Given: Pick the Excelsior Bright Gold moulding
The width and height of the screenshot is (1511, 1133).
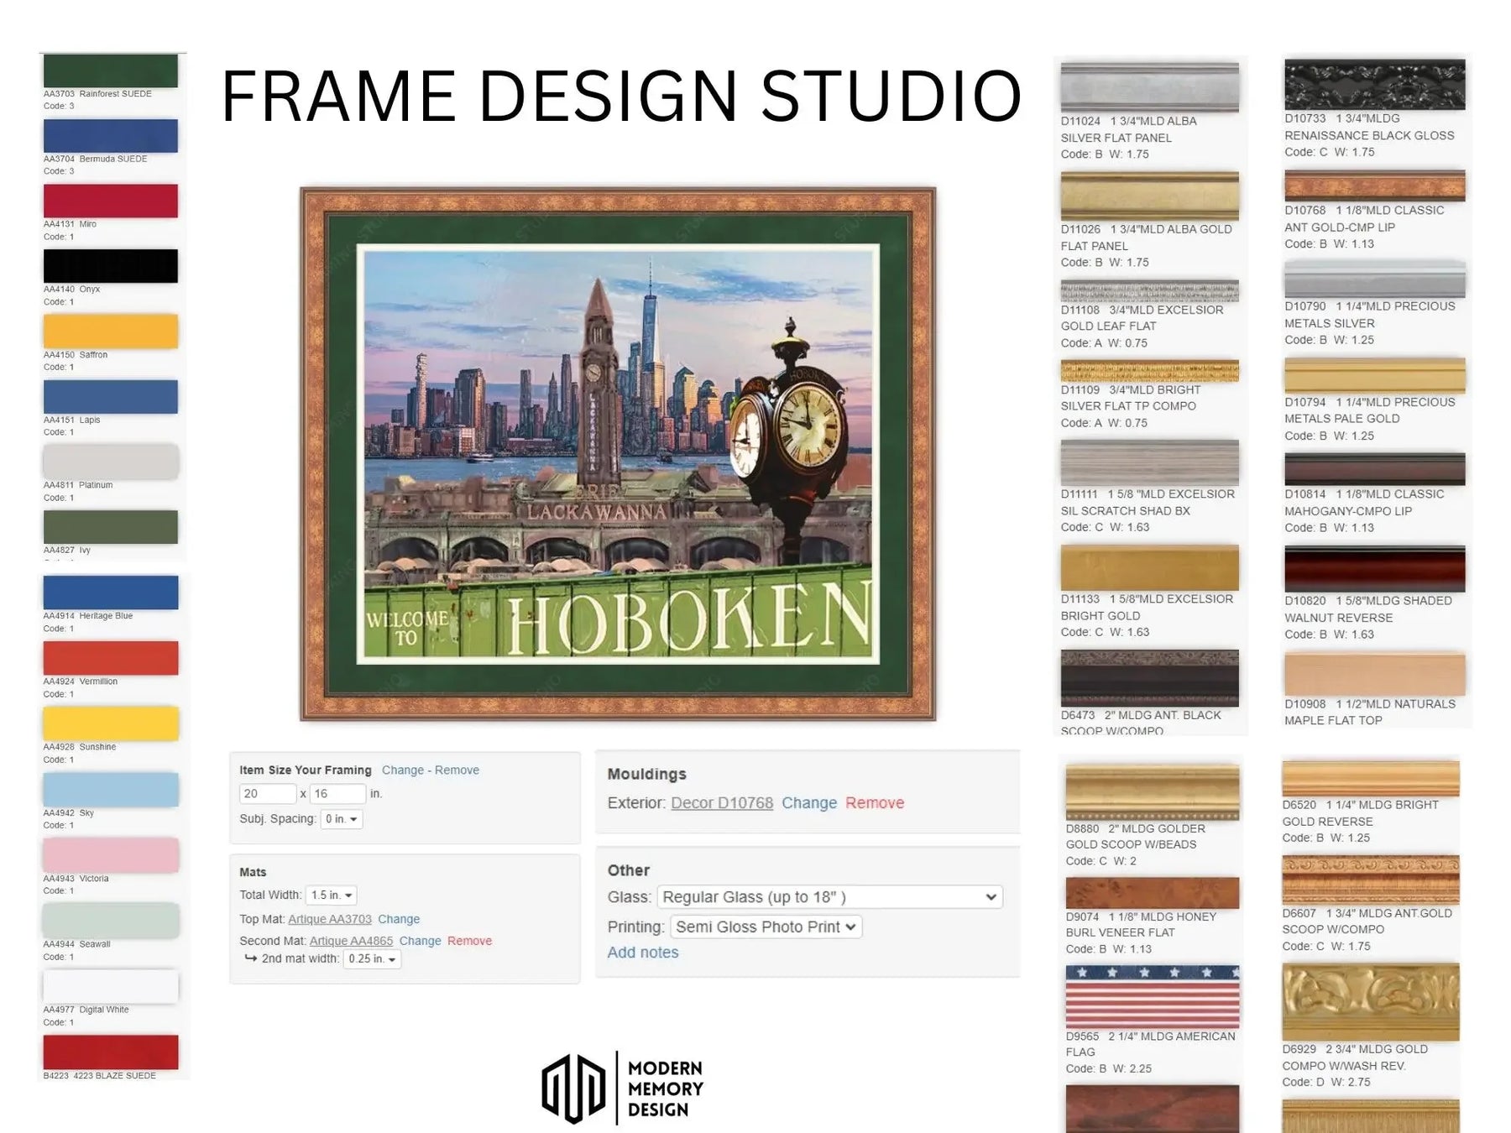Looking at the screenshot, I should click(1151, 568).
